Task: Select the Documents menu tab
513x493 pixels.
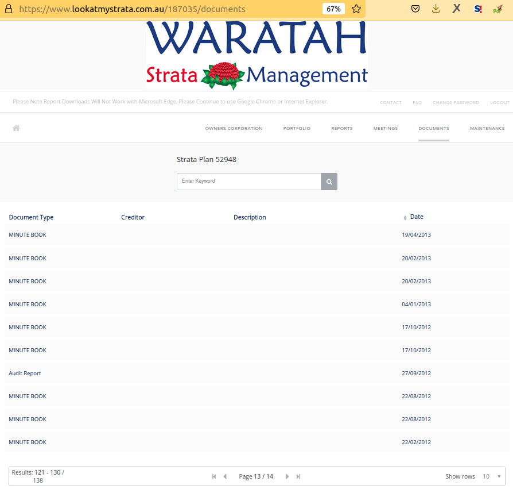Action: tap(433, 128)
